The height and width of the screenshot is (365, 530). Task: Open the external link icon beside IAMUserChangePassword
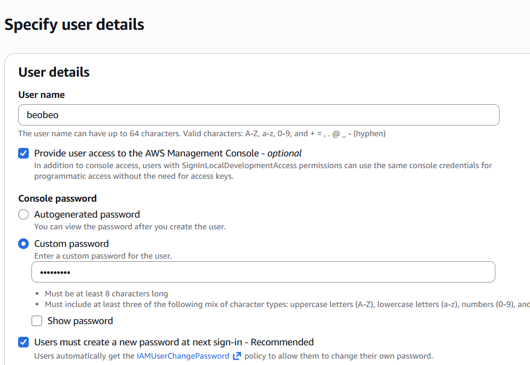click(x=237, y=356)
